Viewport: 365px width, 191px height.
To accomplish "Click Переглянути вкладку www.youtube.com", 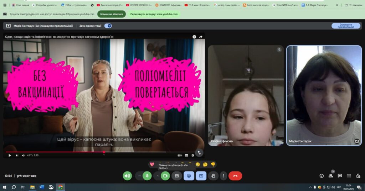I will [x=154, y=14].
